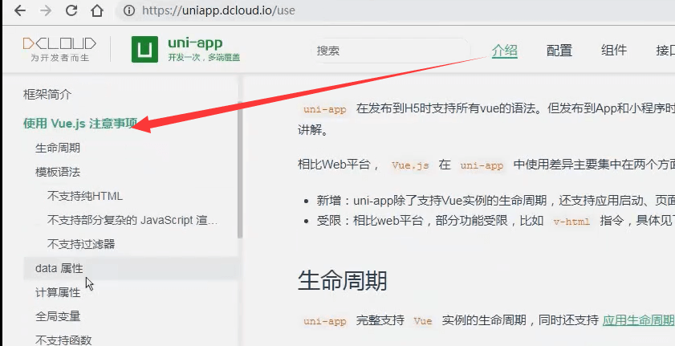This screenshot has height=346, width=675.
Task: Go to 计算属性 sidebar entry
Action: [58, 293]
